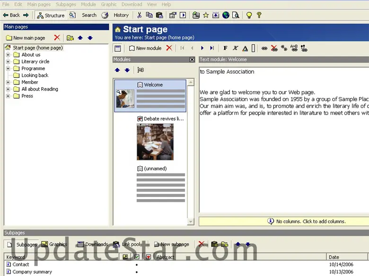Viewport: 369px width, 276px height.
Task: Open the History view
Action: 121,15
